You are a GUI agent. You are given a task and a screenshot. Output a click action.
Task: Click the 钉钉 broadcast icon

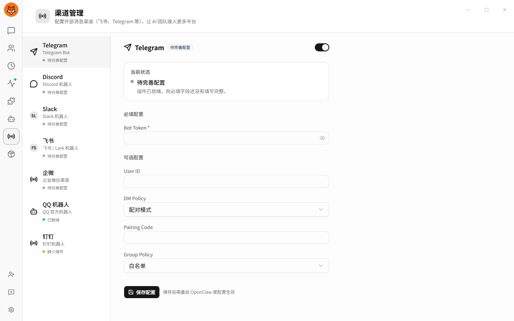(34, 243)
